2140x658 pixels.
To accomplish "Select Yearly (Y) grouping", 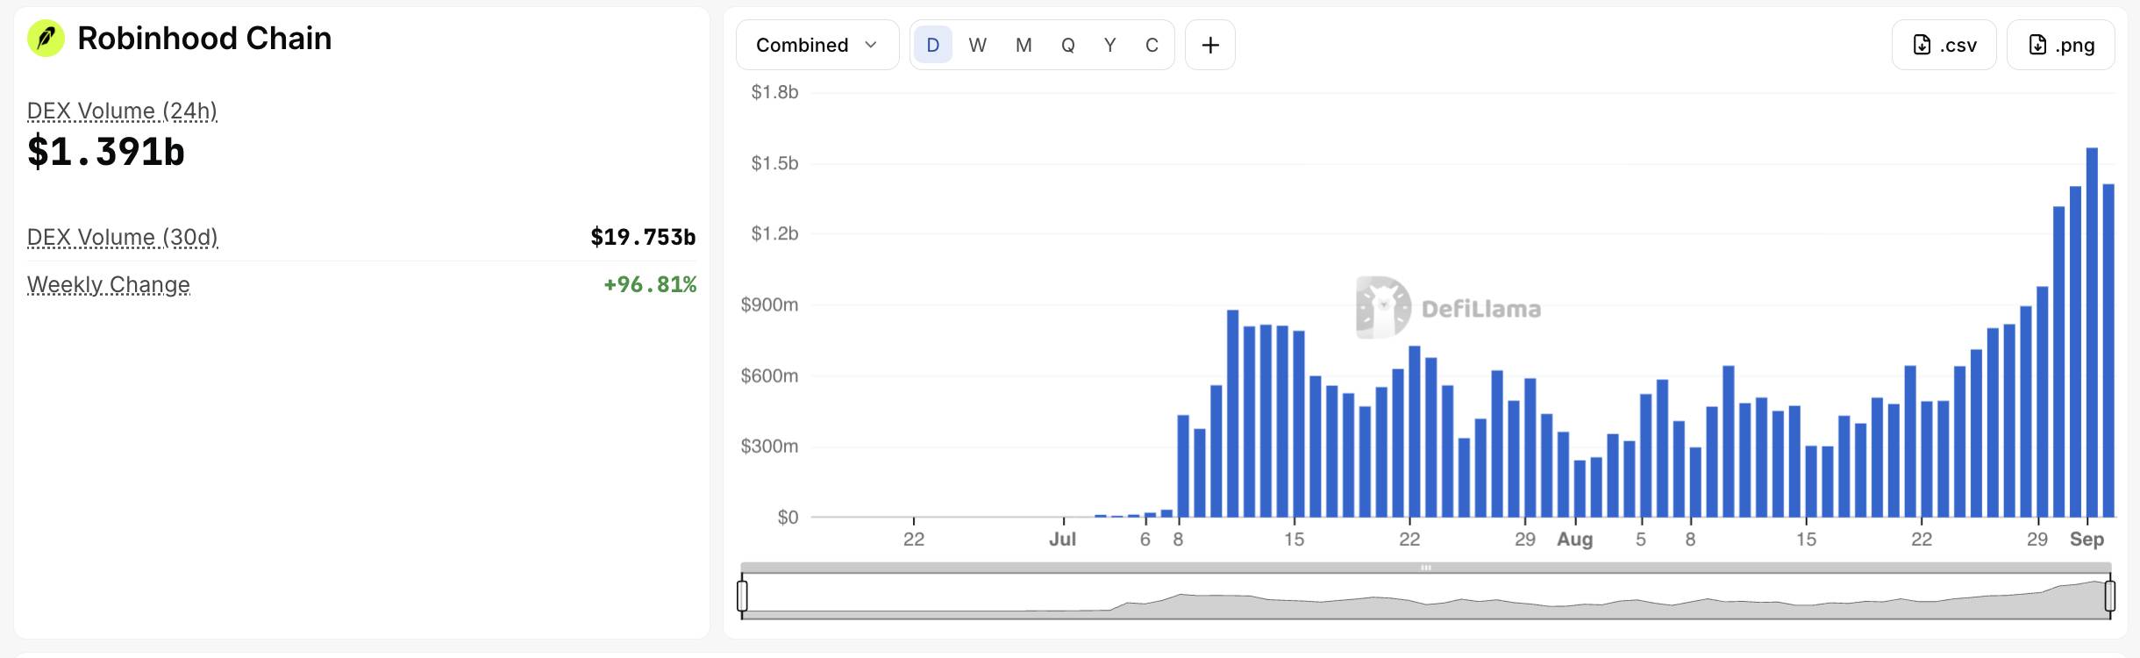I will [1109, 45].
